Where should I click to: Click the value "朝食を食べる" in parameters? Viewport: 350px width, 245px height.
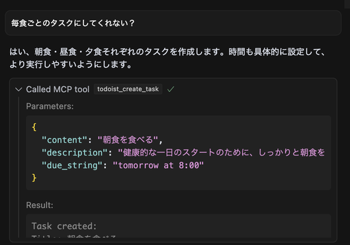(128, 140)
